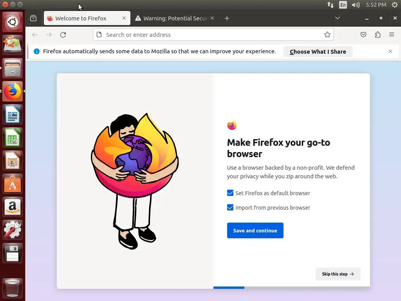Switch to the Warning: Potential Security tab

click(175, 18)
